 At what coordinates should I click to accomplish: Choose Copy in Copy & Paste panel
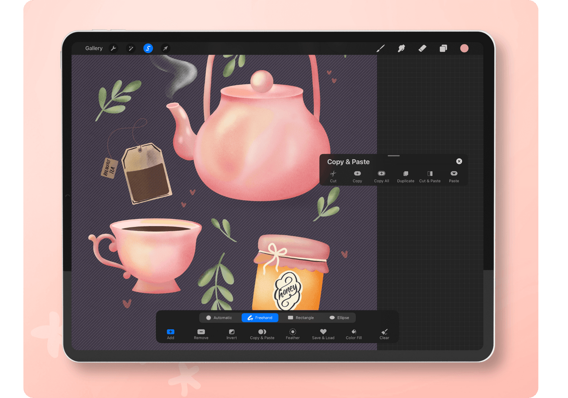pyautogui.click(x=357, y=177)
